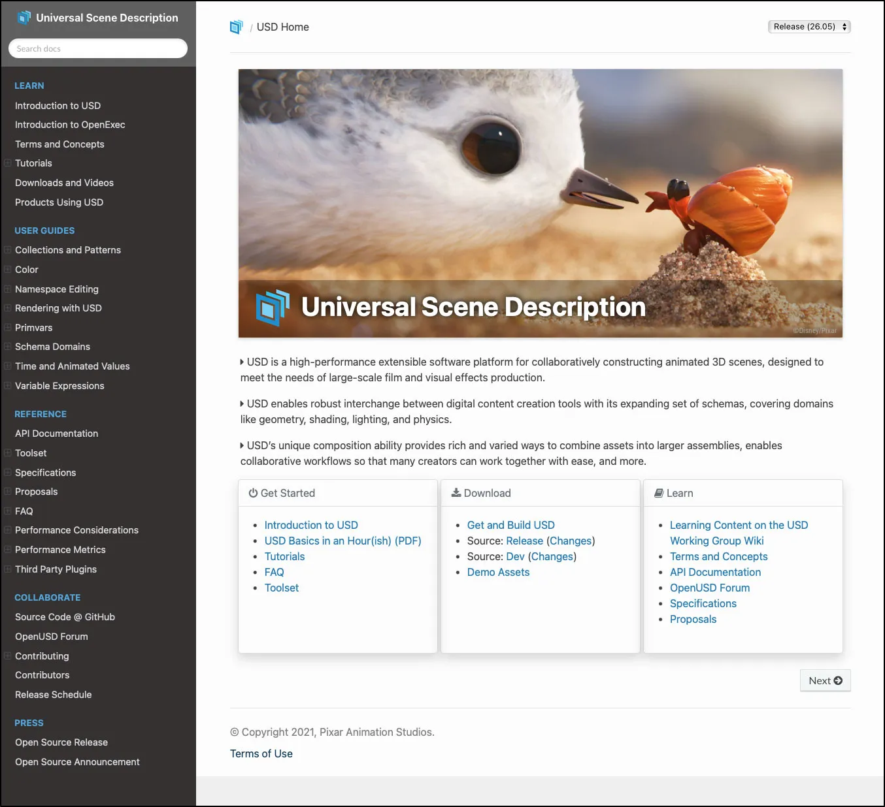Image resolution: width=885 pixels, height=807 pixels.
Task: Open the Demo Assets link
Action: point(498,572)
